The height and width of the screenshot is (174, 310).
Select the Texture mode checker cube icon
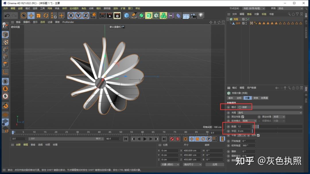[5, 42]
